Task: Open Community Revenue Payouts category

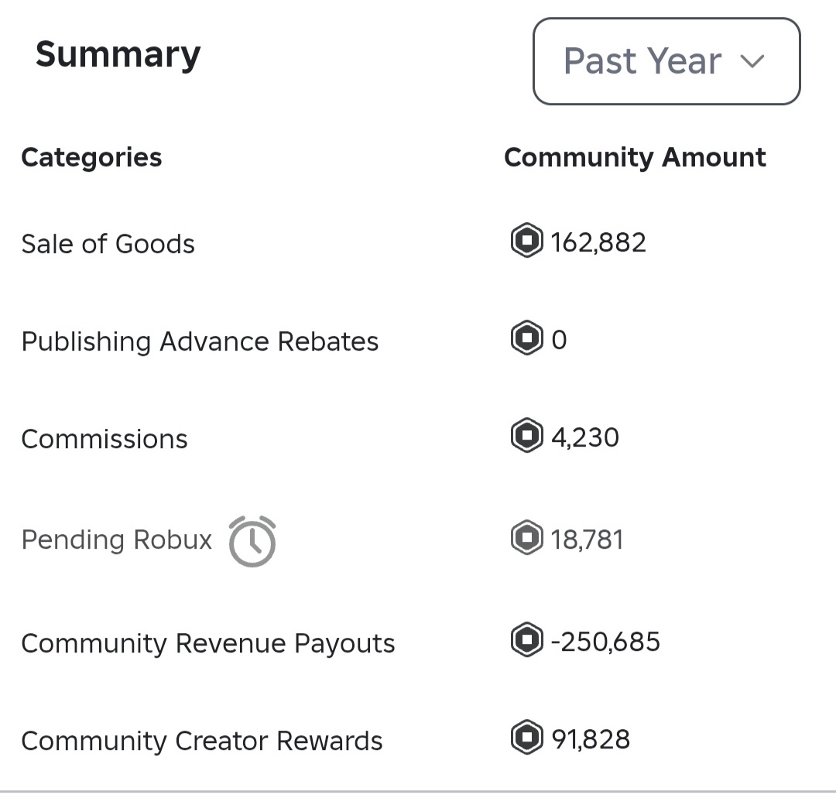Action: coord(207,643)
